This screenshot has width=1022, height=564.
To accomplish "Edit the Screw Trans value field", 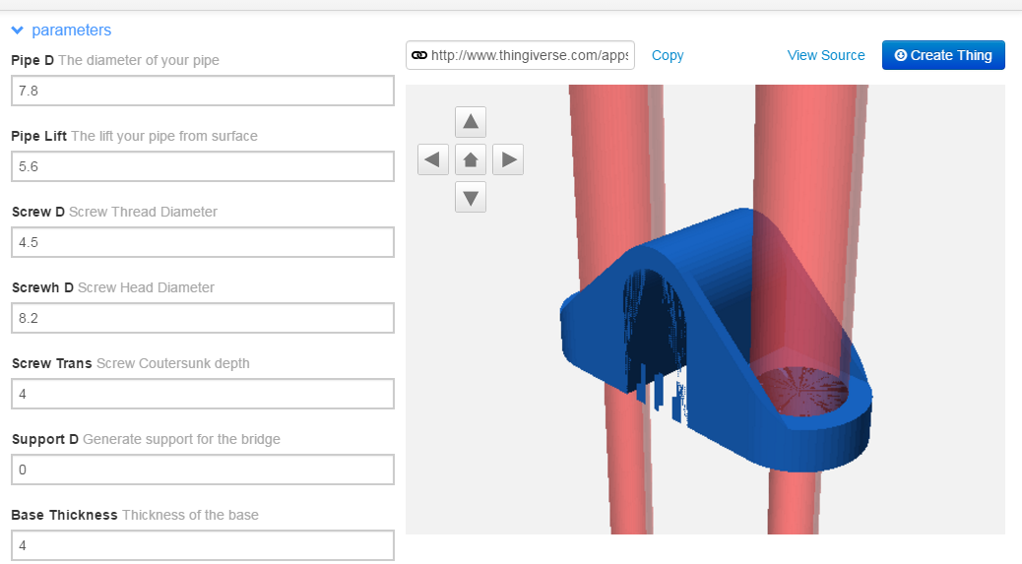I will pos(203,394).
